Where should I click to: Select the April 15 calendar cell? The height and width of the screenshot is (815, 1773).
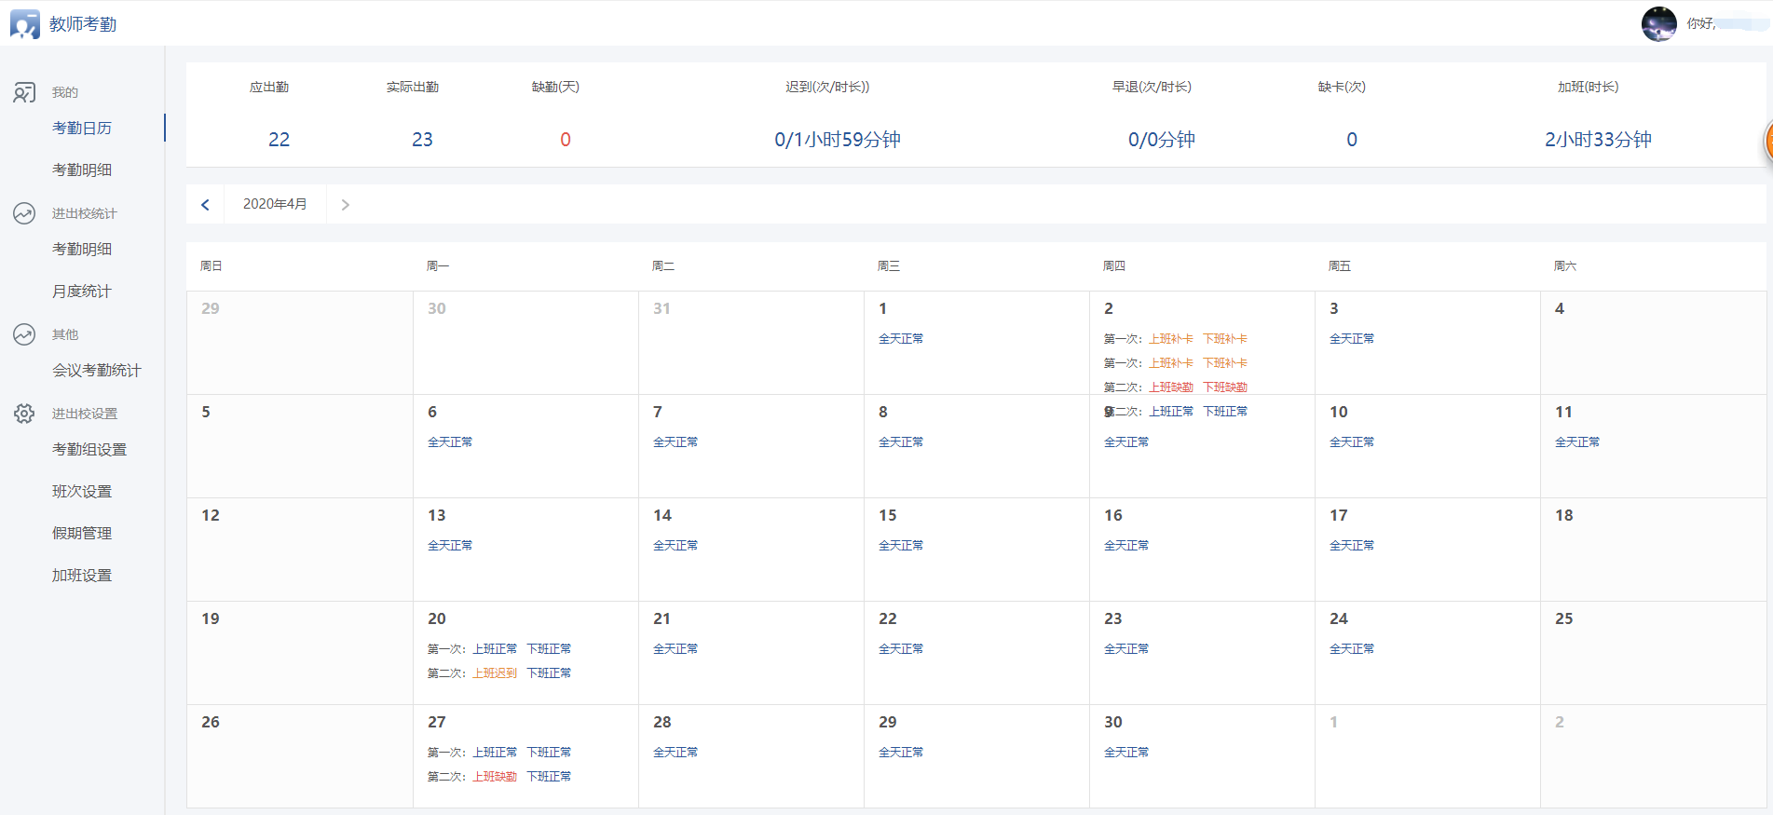[x=976, y=550]
